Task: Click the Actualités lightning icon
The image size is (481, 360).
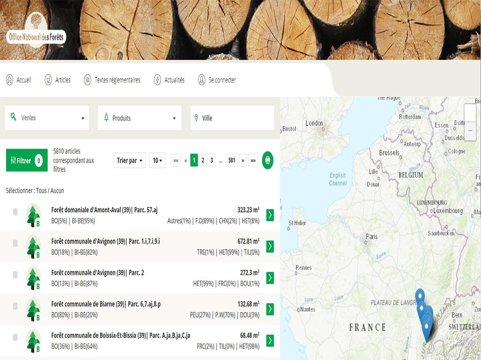Action: tap(157, 80)
